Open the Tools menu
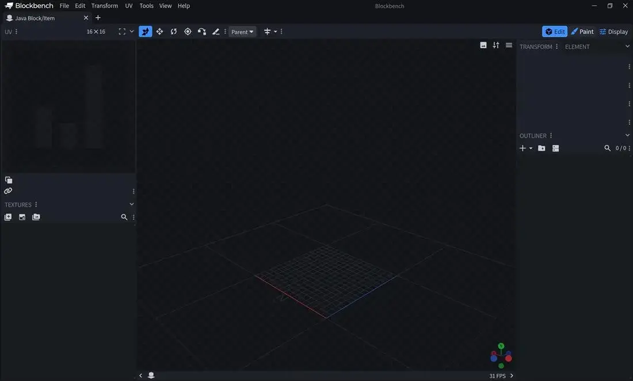The width and height of the screenshot is (633, 381). (x=146, y=6)
